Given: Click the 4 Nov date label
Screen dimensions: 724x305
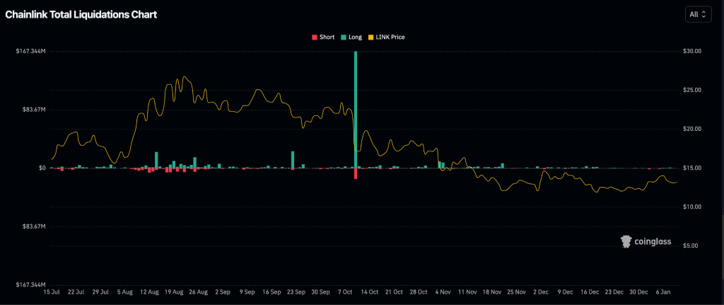Looking at the screenshot, I should point(443,292).
